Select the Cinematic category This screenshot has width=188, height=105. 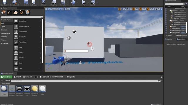[4, 30]
